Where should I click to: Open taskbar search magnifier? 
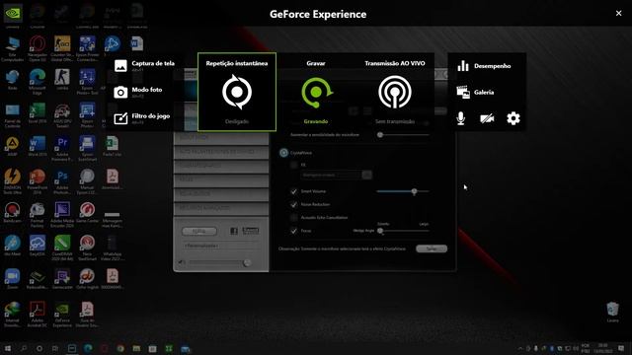pos(24,348)
